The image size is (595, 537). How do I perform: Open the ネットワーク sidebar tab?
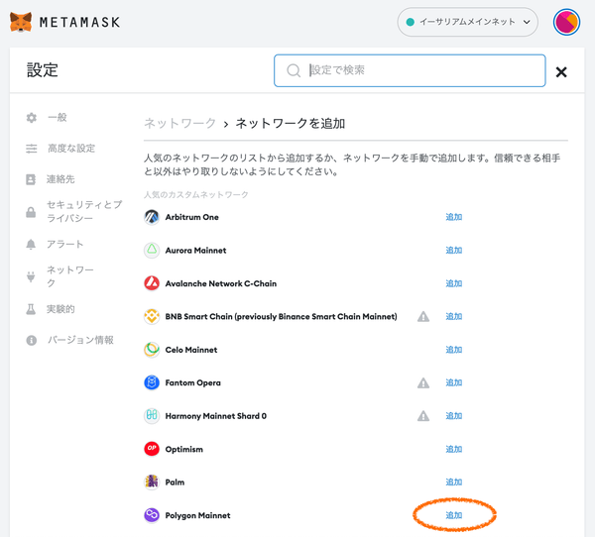point(69,276)
